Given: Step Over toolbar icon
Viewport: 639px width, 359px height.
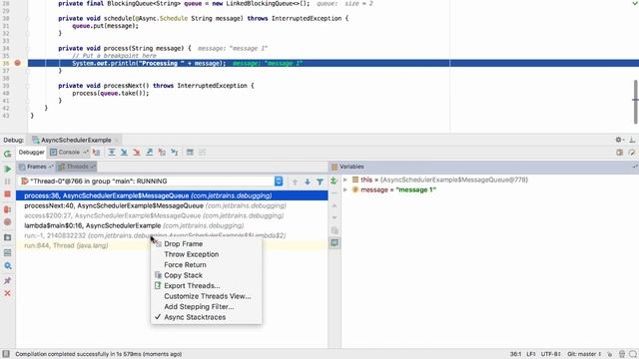Looking at the screenshot, I should (x=111, y=153).
